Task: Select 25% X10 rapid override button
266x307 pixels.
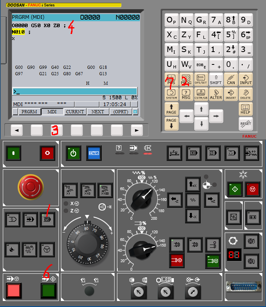Action: 88,190
